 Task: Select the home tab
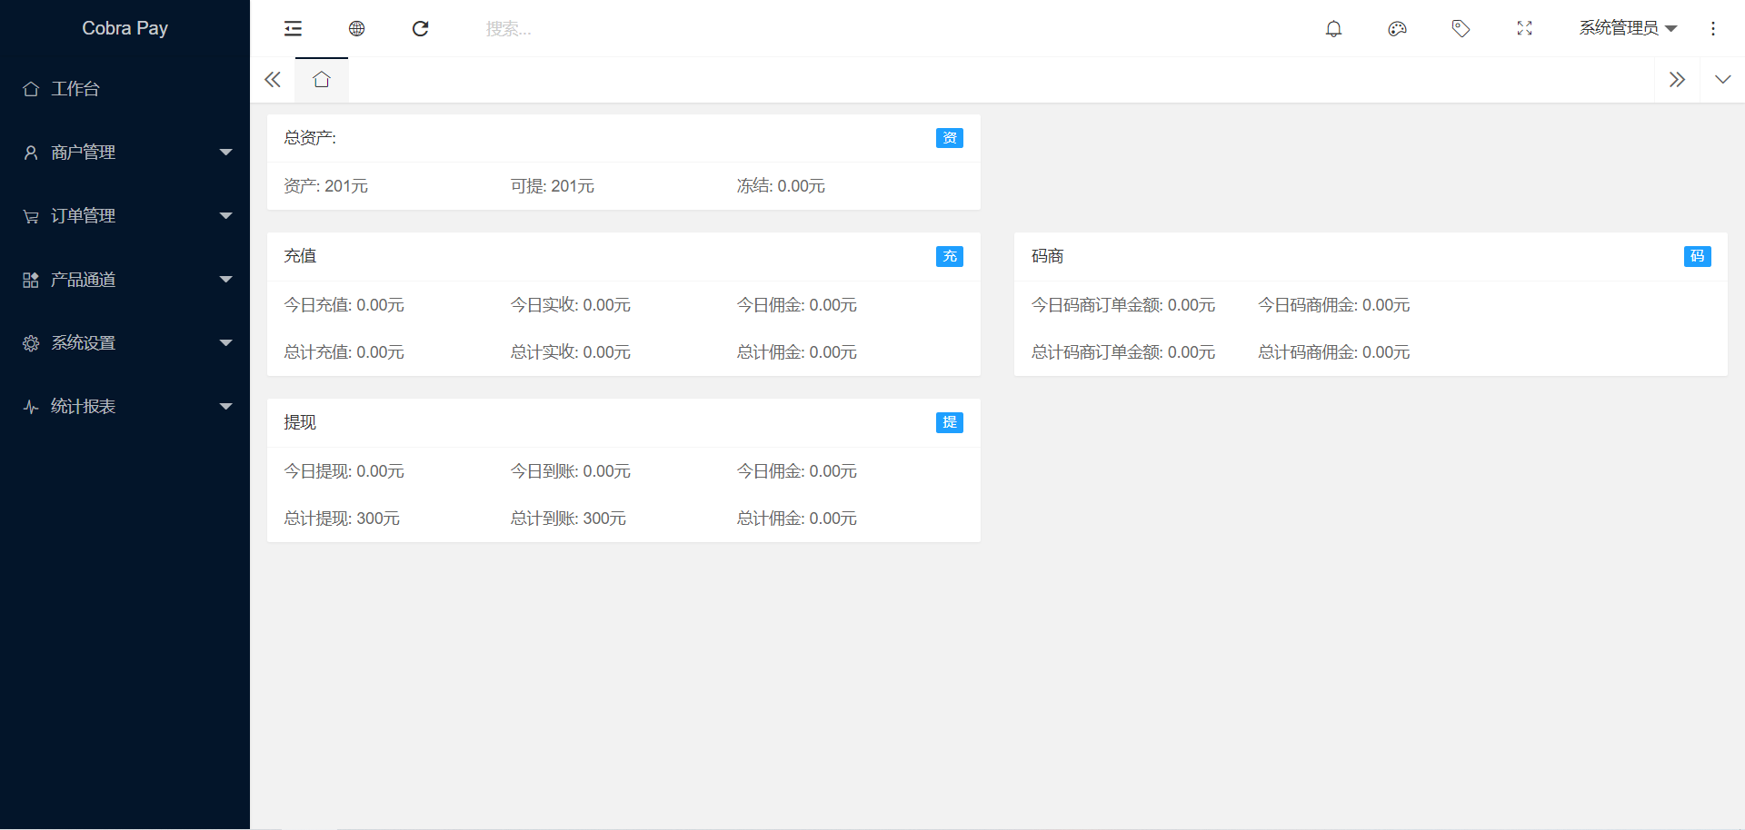(x=321, y=80)
